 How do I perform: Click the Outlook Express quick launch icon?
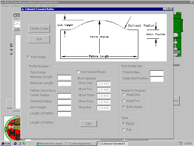pyautogui.click(x=19, y=143)
